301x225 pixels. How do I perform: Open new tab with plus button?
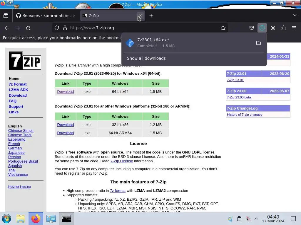(151, 16)
